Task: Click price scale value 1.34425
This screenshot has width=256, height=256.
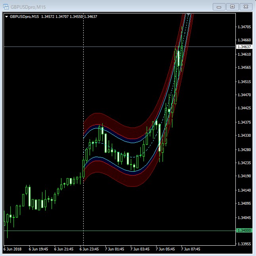Action: click(244, 108)
